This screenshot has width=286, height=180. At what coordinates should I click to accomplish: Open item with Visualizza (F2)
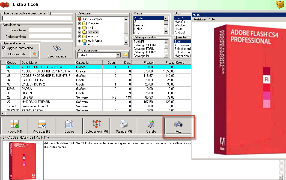pos(42,126)
